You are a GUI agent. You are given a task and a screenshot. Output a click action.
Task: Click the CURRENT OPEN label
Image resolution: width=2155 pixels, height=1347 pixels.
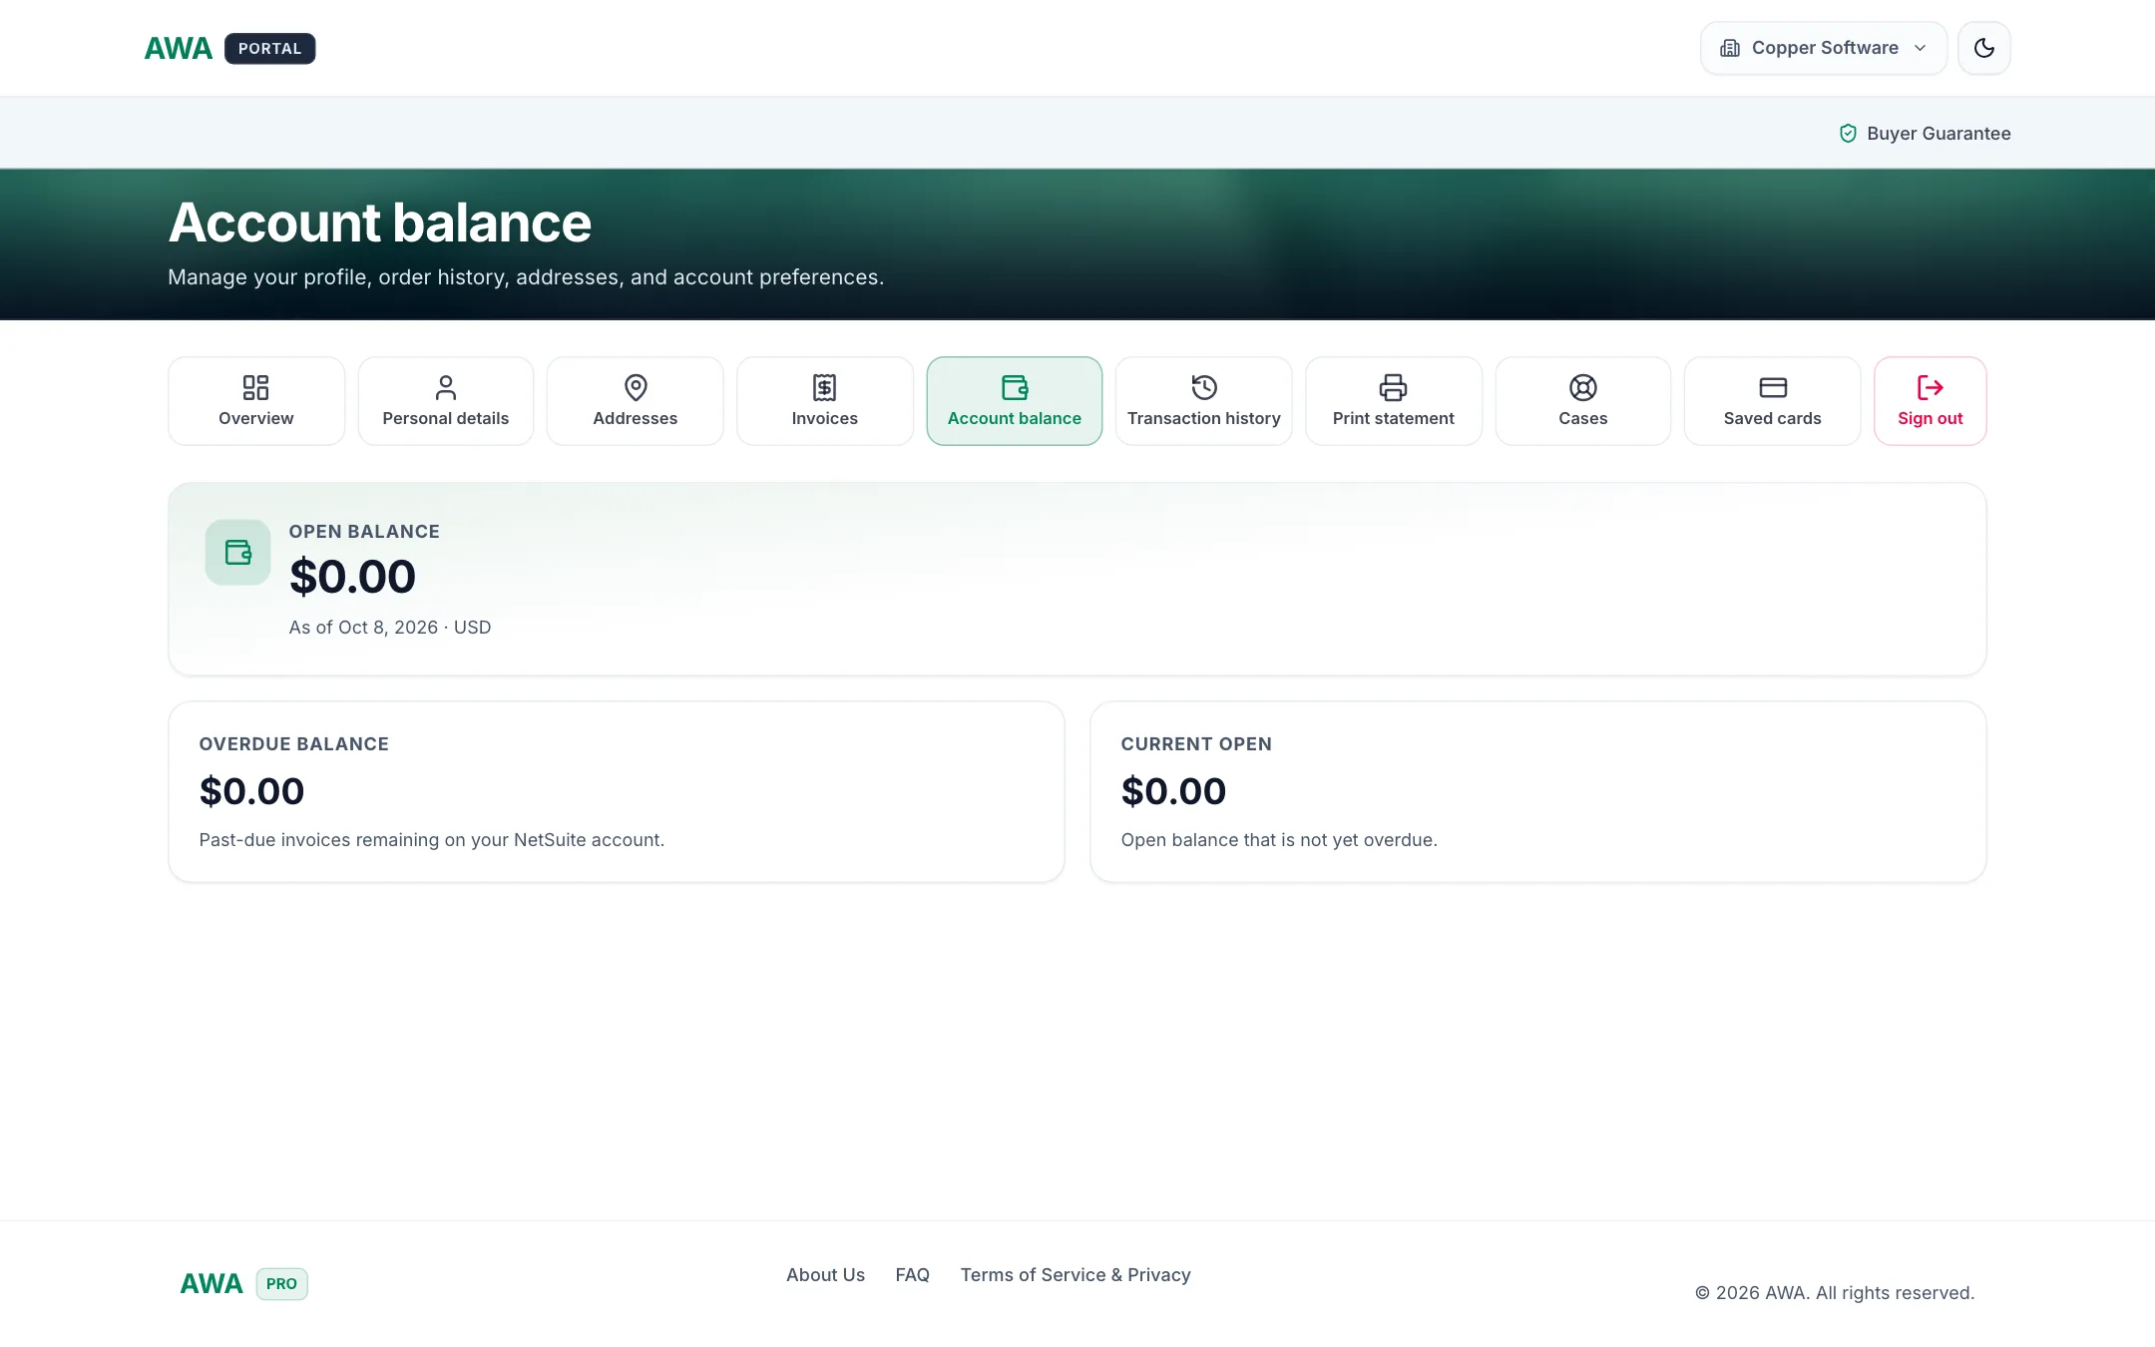click(1196, 744)
